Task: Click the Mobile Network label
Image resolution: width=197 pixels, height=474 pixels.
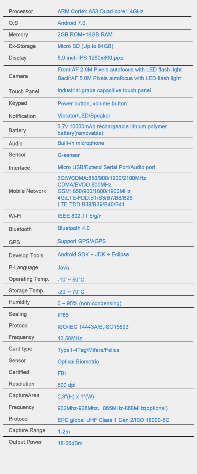Action: click(x=27, y=191)
